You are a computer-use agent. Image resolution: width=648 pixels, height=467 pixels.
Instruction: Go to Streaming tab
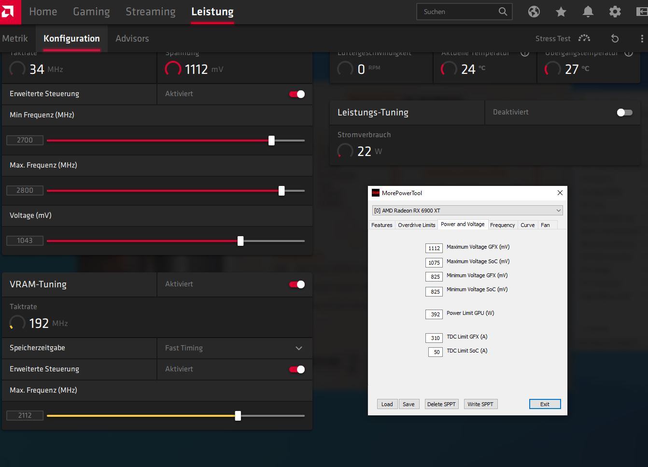(x=151, y=12)
